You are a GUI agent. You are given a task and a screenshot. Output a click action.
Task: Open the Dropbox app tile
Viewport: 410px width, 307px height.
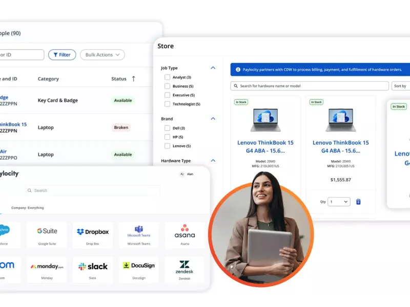(93, 235)
